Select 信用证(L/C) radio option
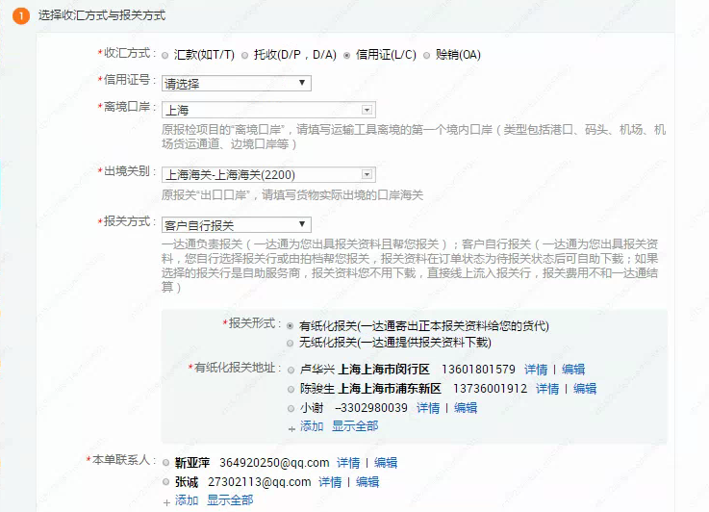This screenshot has height=512, width=709. click(x=347, y=55)
